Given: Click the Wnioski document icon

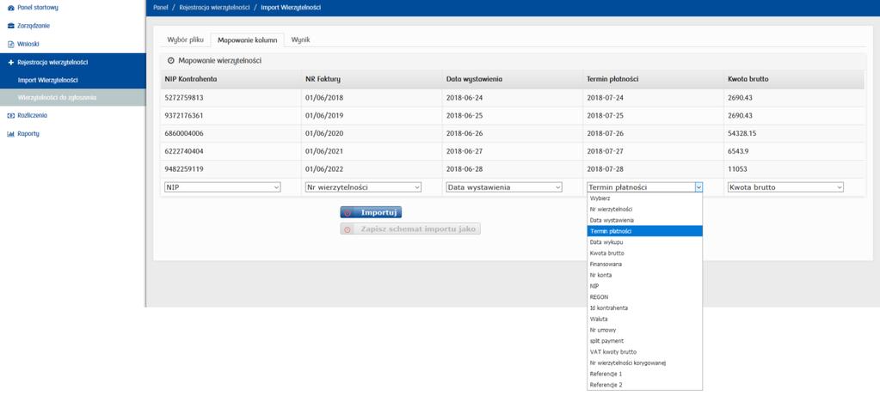Looking at the screenshot, I should click(10, 44).
